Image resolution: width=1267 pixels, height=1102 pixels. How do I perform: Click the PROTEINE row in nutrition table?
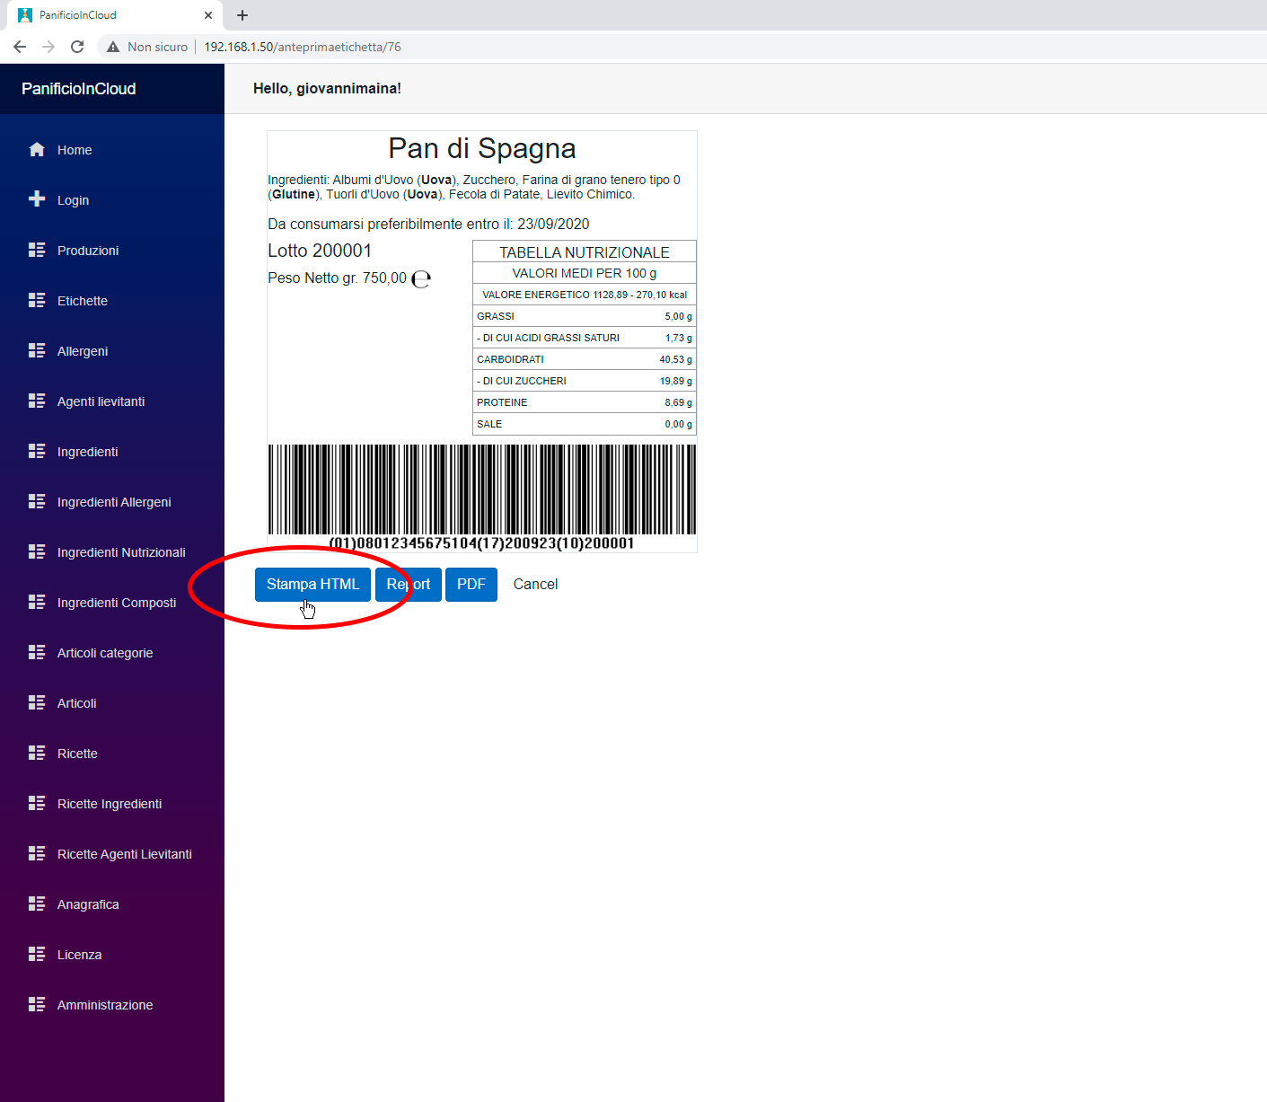pyautogui.click(x=585, y=402)
